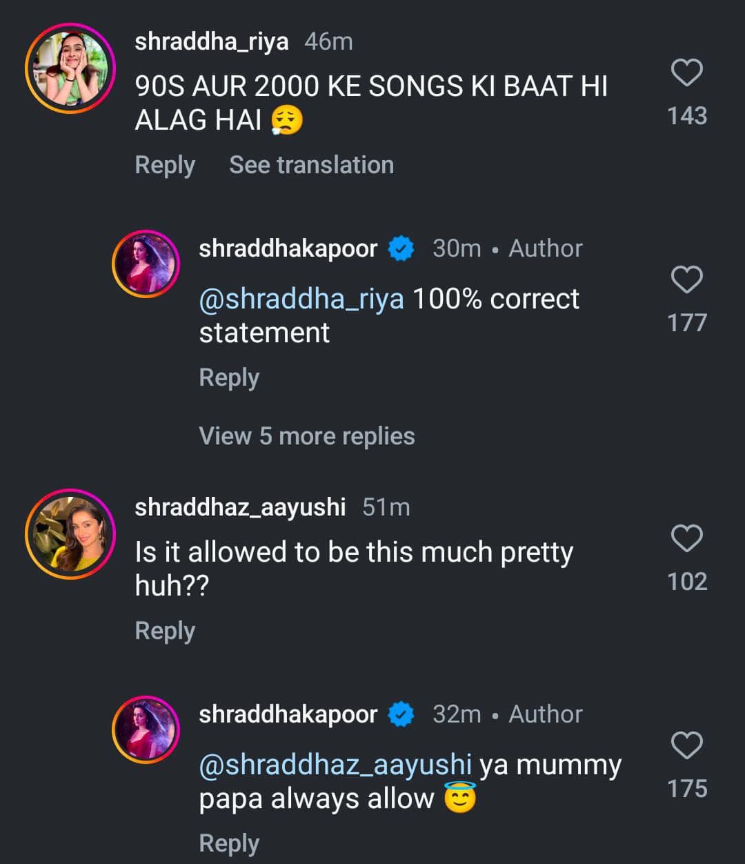Like shraddhaz_aayushi's "this much pretty" comment
Viewport: 745px width, 864px height.
tap(686, 539)
